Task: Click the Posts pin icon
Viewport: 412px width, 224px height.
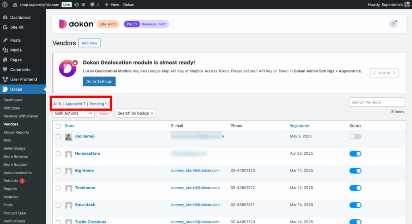Action: pyautogui.click(x=5, y=40)
